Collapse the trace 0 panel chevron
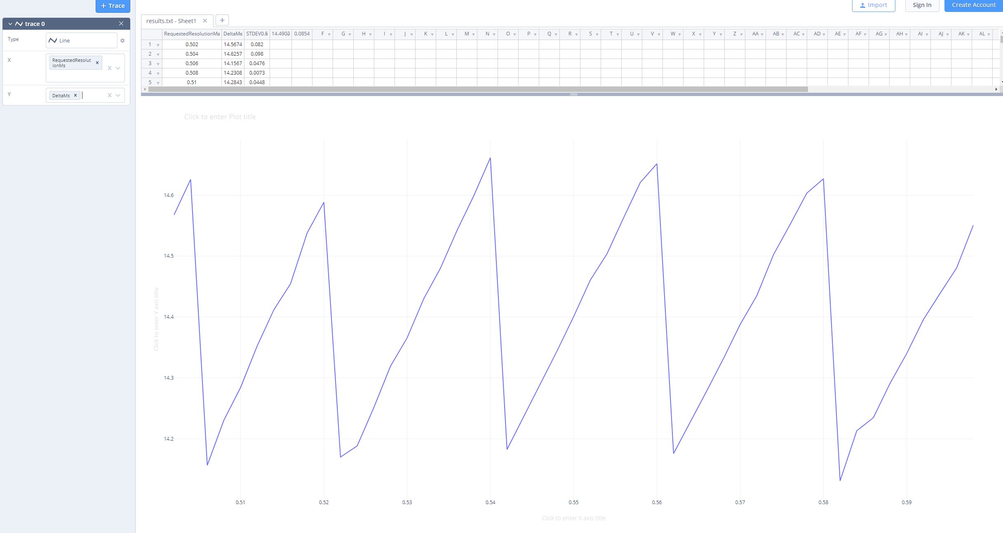The image size is (1003, 533). click(10, 24)
